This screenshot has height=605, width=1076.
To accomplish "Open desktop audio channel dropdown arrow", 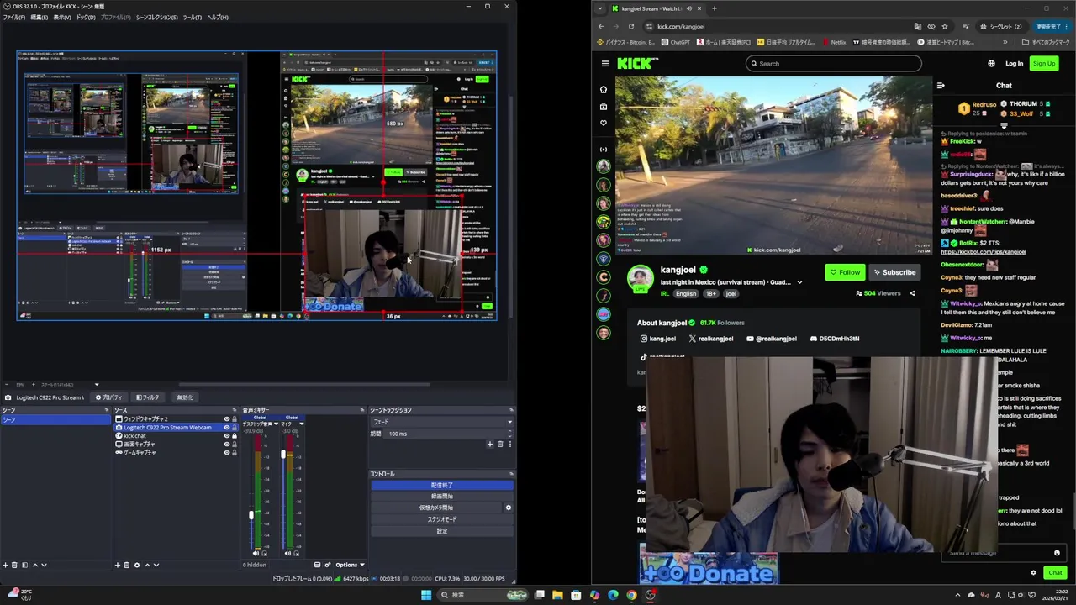I will point(276,424).
